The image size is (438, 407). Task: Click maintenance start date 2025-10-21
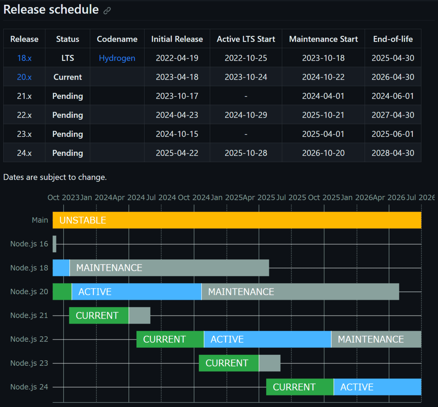(x=323, y=115)
